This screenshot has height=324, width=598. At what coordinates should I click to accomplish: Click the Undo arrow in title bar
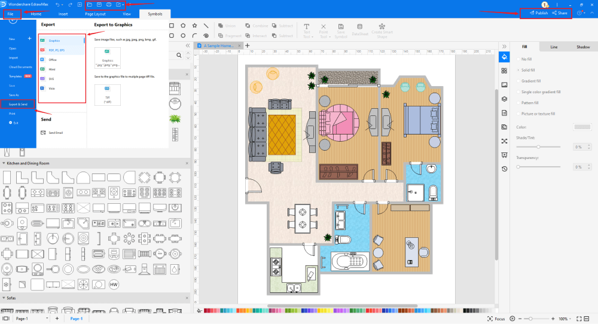pyautogui.click(x=57, y=5)
